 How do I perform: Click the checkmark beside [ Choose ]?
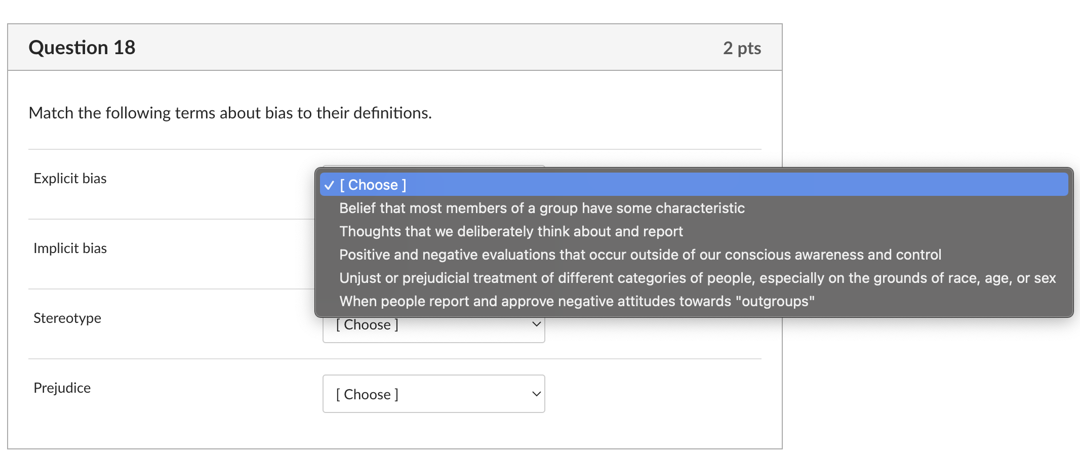tap(329, 185)
